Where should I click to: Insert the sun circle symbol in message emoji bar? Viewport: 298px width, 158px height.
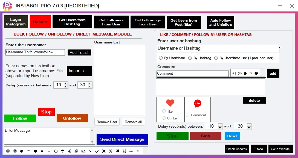pyautogui.click(x=56, y=151)
